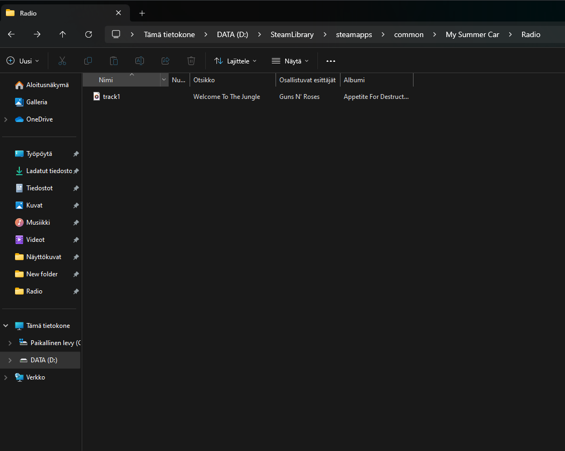Screen dimensions: 565x451
Task: Select the track1 audio file icon
Action: pos(97,96)
